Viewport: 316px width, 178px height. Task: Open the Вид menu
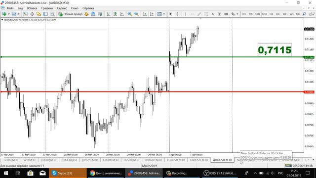click(20, 8)
